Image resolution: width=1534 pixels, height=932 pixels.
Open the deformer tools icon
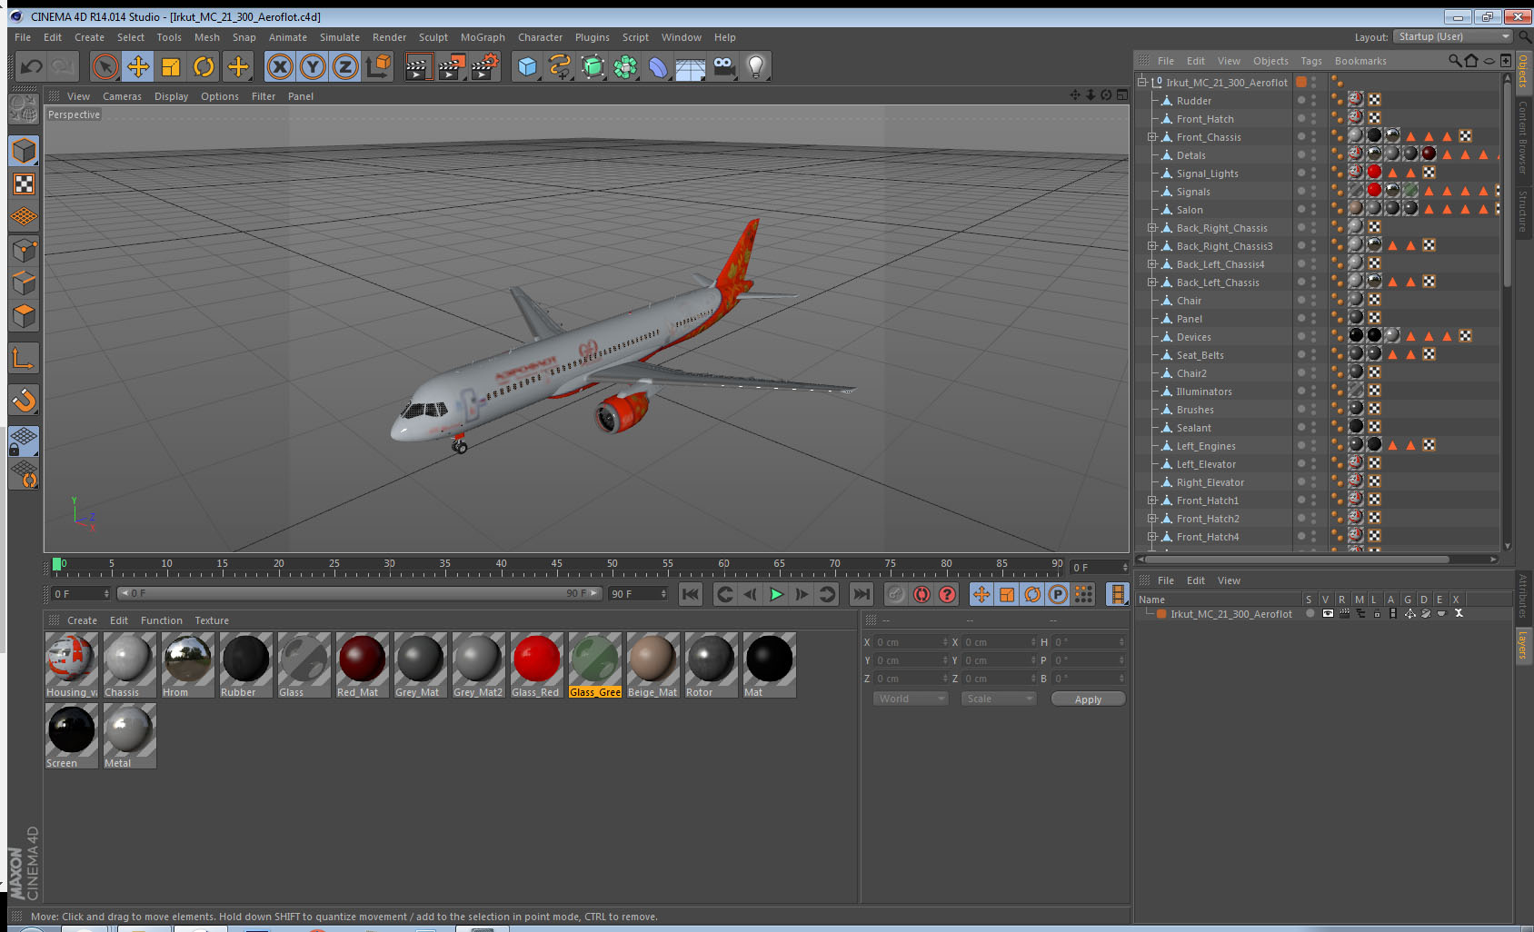(x=658, y=66)
